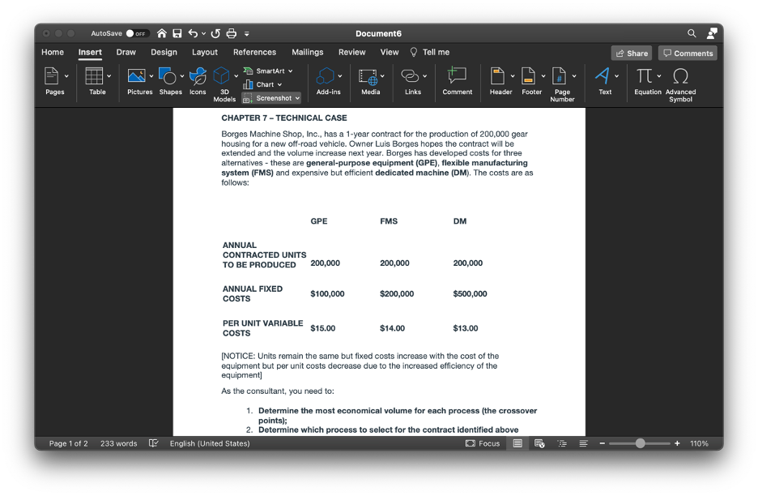Viewport: 758px width, 496px height.
Task: Switch to the Mailings tab
Action: pos(308,52)
